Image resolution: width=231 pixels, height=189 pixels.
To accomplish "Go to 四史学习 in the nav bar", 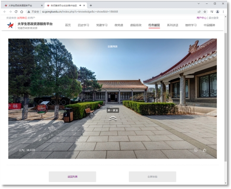I will click(83, 25).
